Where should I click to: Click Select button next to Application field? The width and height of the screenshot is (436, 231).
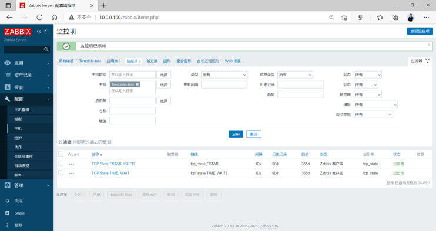(x=163, y=101)
